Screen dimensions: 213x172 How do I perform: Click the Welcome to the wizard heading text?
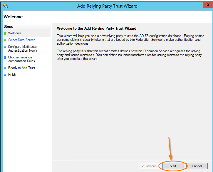pyautogui.click(x=97, y=28)
